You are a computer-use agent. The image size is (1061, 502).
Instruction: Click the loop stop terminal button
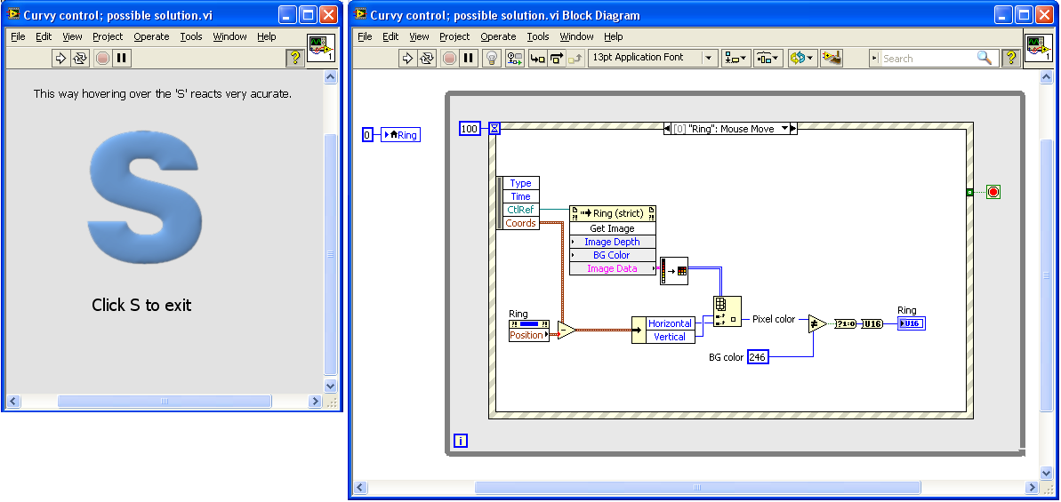click(993, 192)
